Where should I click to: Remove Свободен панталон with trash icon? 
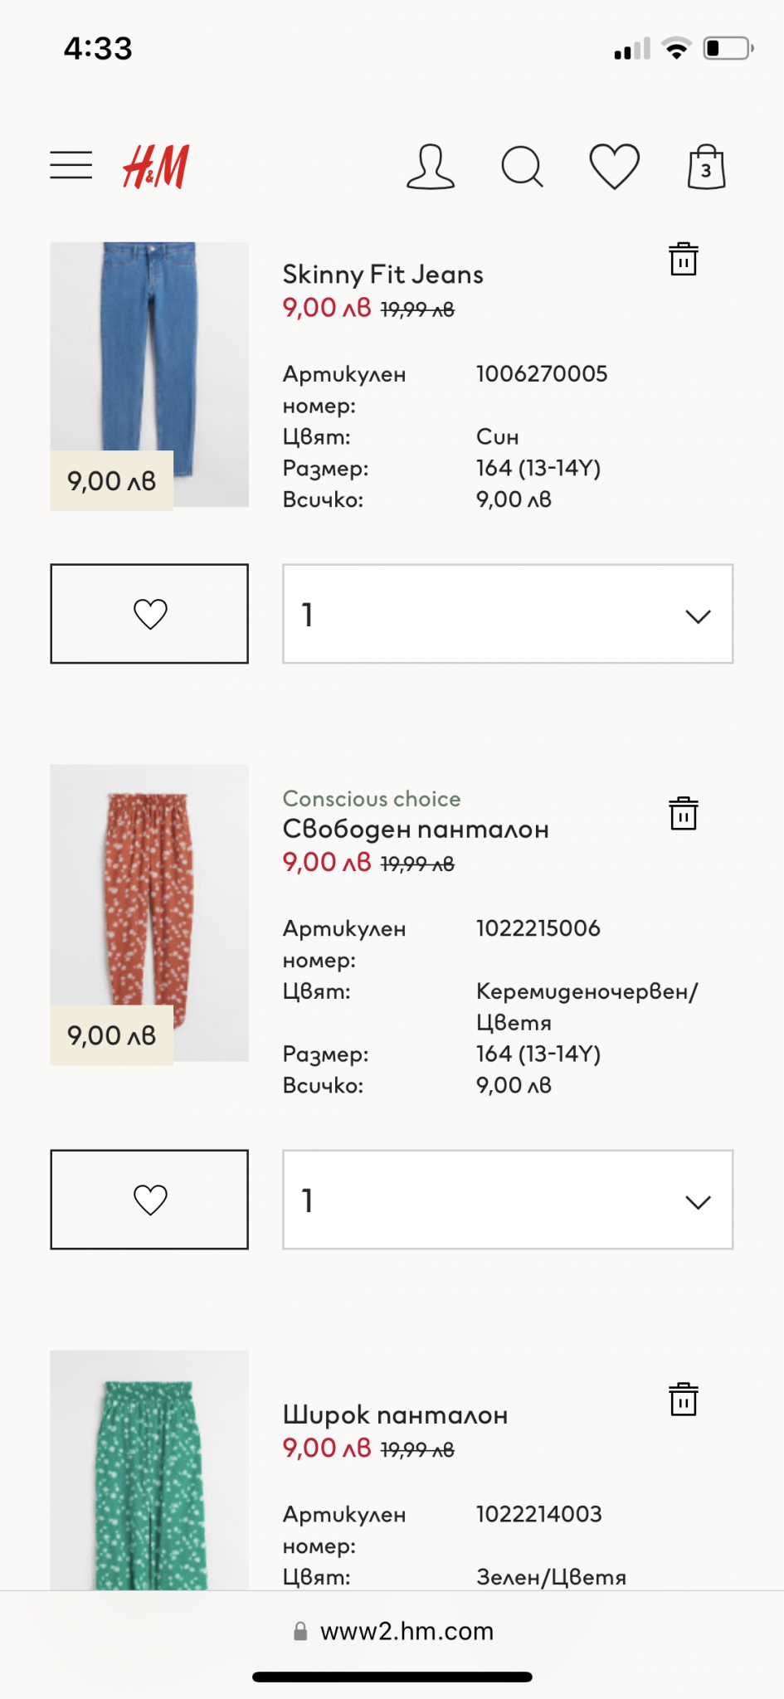click(x=684, y=814)
